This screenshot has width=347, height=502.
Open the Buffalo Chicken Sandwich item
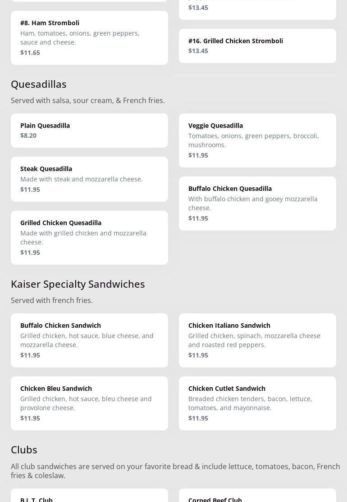click(x=89, y=340)
